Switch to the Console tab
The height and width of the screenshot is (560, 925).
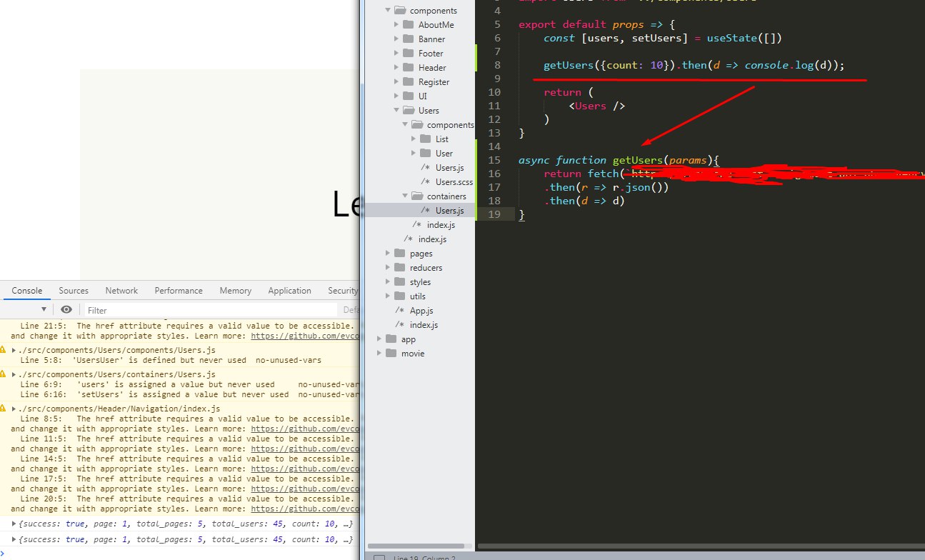pos(27,291)
